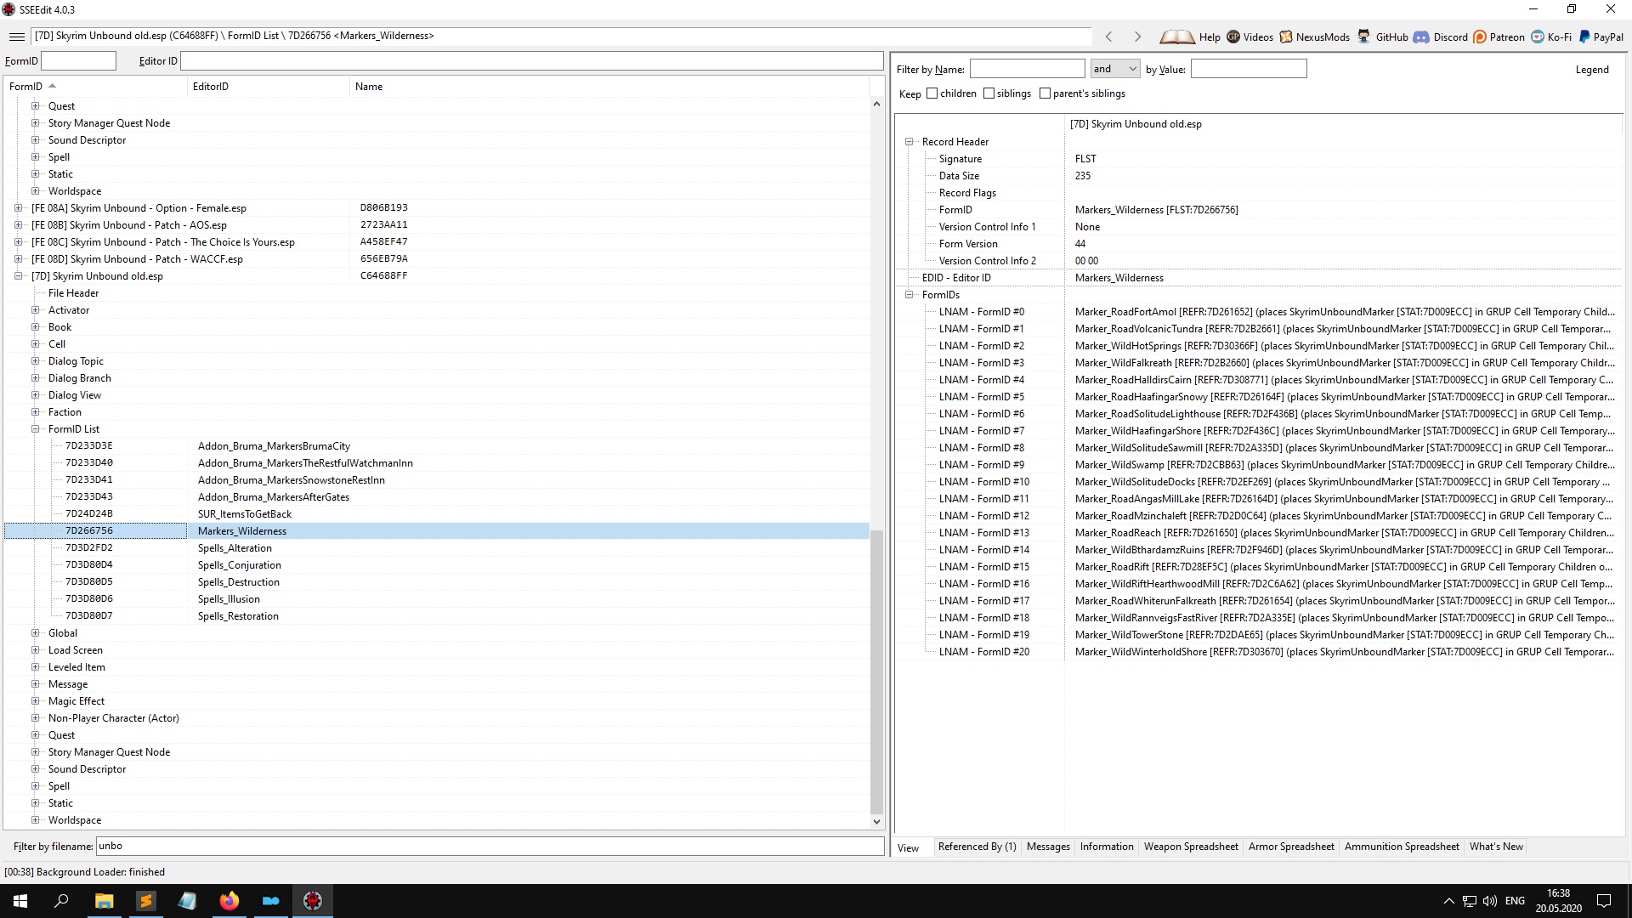This screenshot has height=918, width=1632.
Task: Open PayPal donation icon
Action: [1584, 37]
